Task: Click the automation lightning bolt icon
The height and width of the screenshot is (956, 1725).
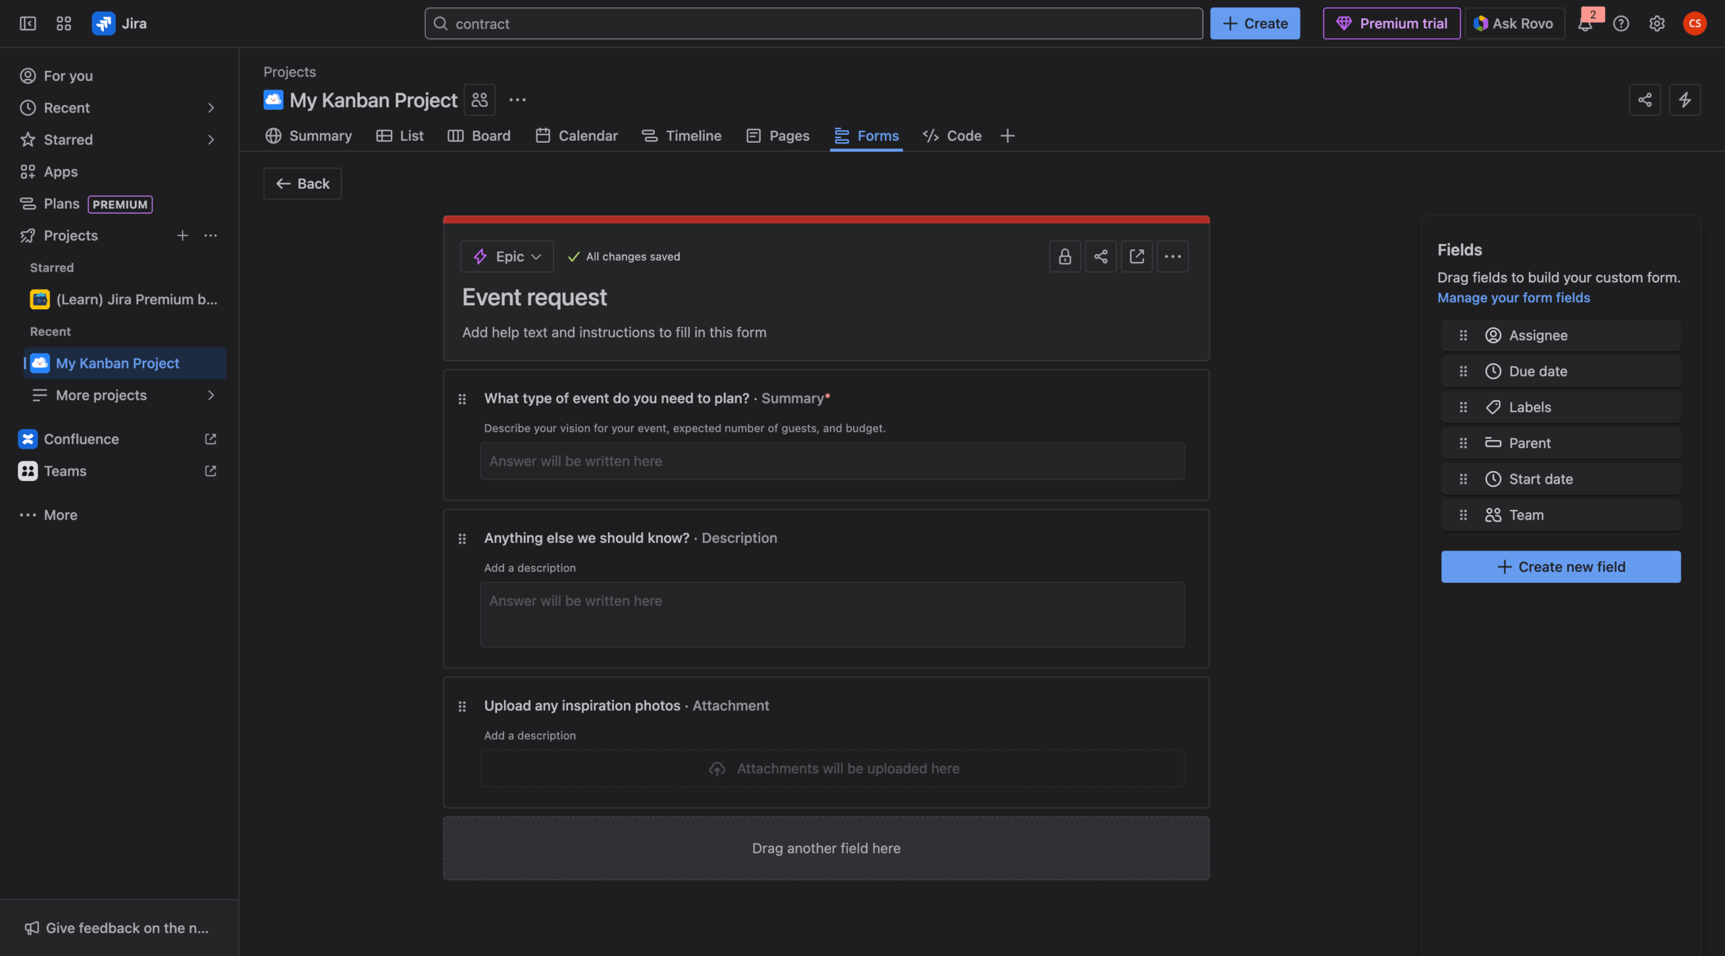Action: click(x=1686, y=99)
